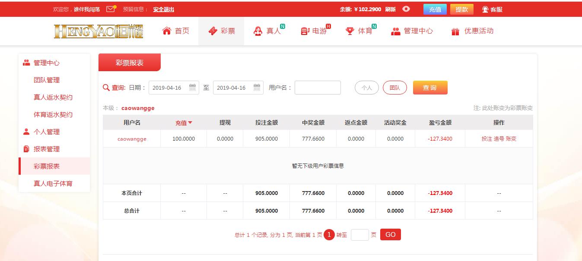Open 首页 navigation tab
Image resolution: width=582 pixels, height=261 pixels.
[176, 31]
